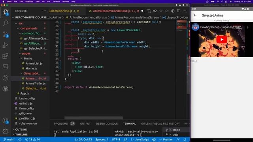
Task: Open editor more actions ellipsis
Action: tap(185, 11)
